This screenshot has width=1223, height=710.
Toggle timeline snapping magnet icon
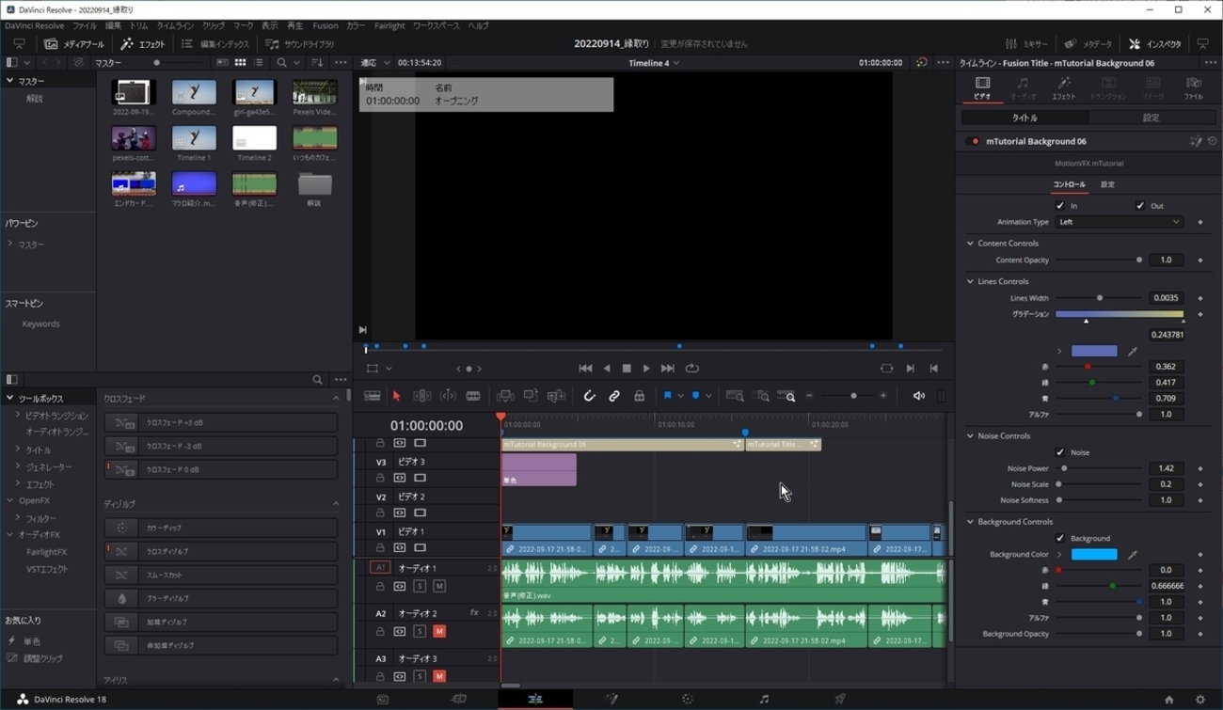pos(589,396)
